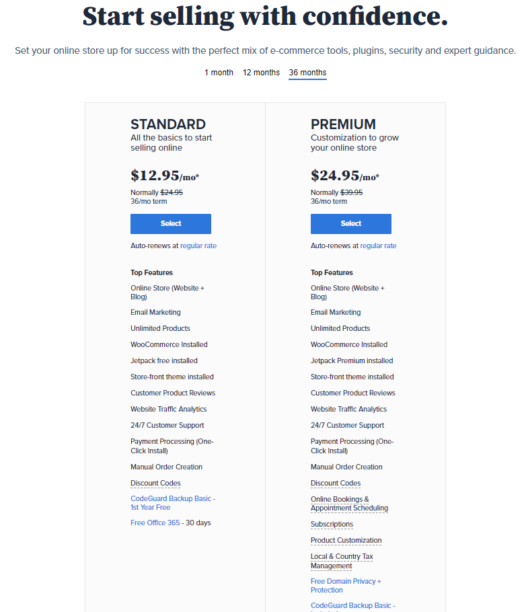
Task: Open Free Domain Privacy + Protection link
Action: pyautogui.click(x=346, y=585)
